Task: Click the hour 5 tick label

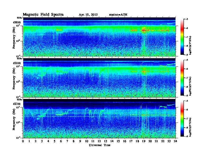Action: (55, 141)
